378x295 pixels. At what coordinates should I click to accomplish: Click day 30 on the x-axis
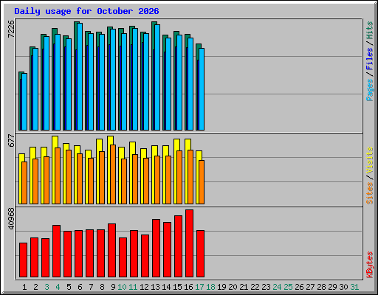coord(343,287)
